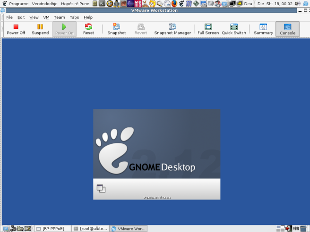Screen dimensions: 310x232
Task: Open the Edit menu
Action: [21, 17]
